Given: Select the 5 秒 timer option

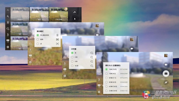Looking at the screenshot, I should pyautogui.click(x=82, y=62).
